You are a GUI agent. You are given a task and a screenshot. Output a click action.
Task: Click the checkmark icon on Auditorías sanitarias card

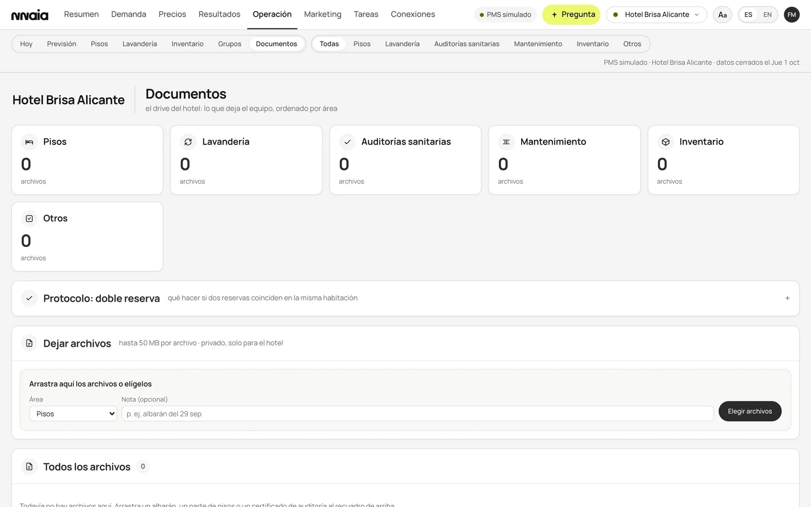[x=347, y=142]
